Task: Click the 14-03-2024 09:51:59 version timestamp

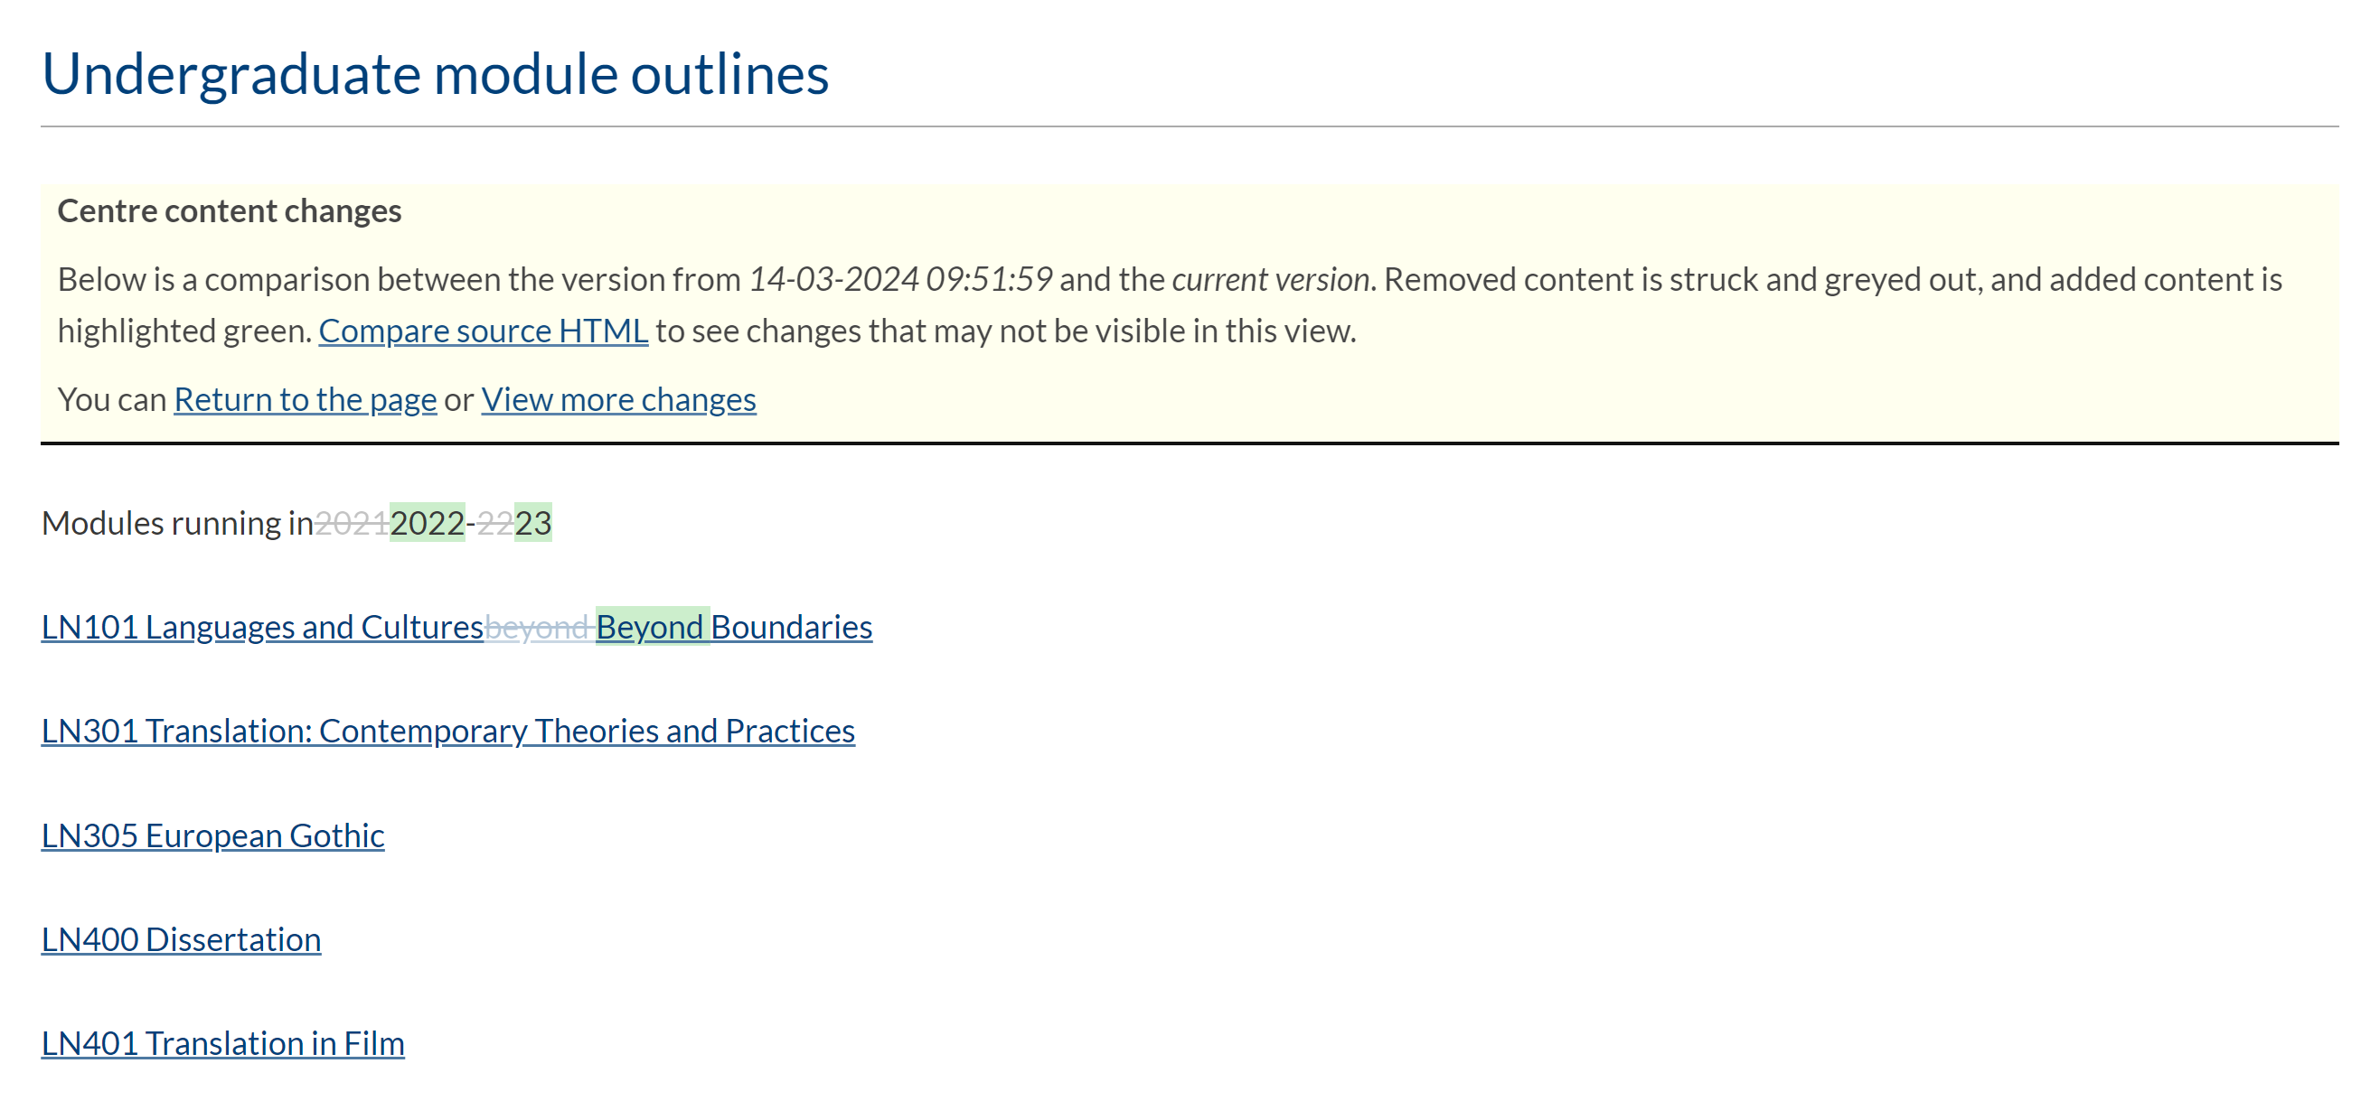Action: coord(900,279)
